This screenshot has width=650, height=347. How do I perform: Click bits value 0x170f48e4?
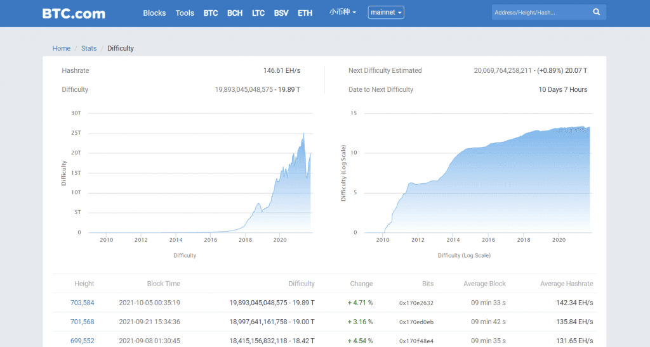(416, 341)
